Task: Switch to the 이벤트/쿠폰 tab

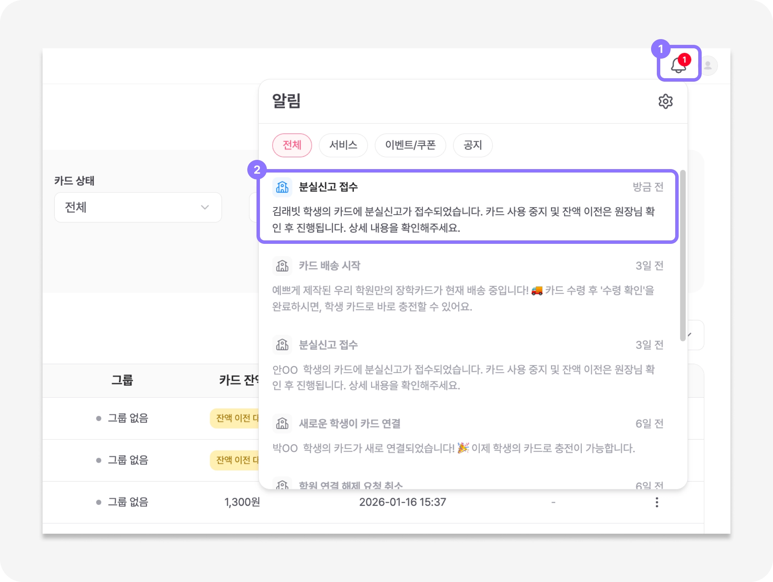Action: [x=410, y=145]
